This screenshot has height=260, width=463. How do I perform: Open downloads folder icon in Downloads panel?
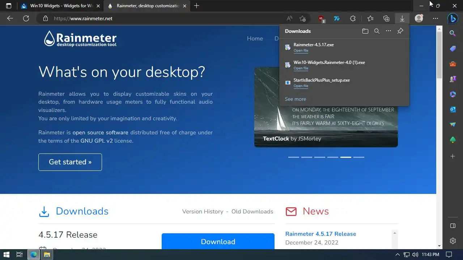click(x=365, y=31)
